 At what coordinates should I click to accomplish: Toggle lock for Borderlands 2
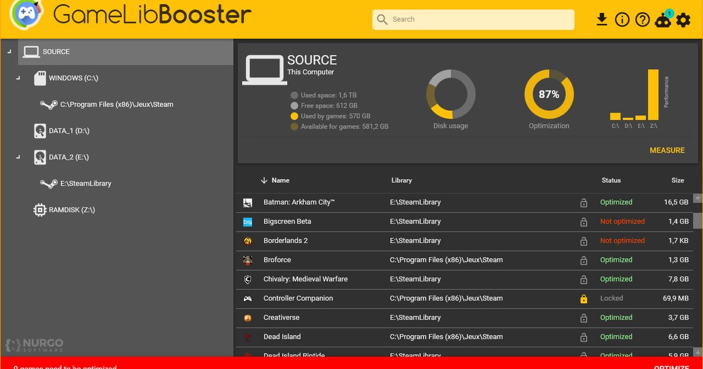pos(583,241)
